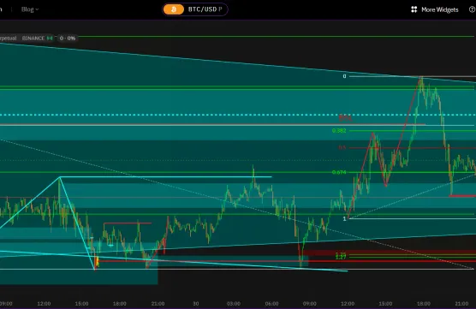
Task: Click the green indicator icon beside BINANCE
Action: click(x=50, y=39)
